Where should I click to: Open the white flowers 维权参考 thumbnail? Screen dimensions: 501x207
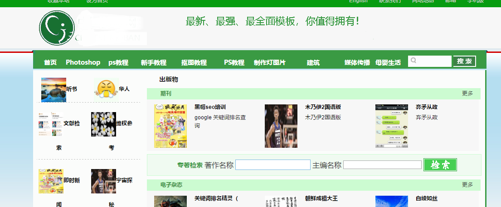pyautogui.click(x=103, y=124)
